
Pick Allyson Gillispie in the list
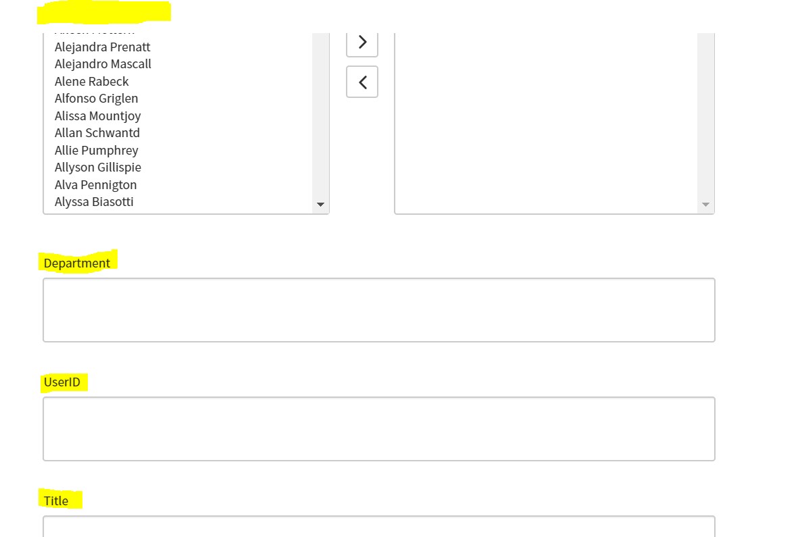click(98, 168)
